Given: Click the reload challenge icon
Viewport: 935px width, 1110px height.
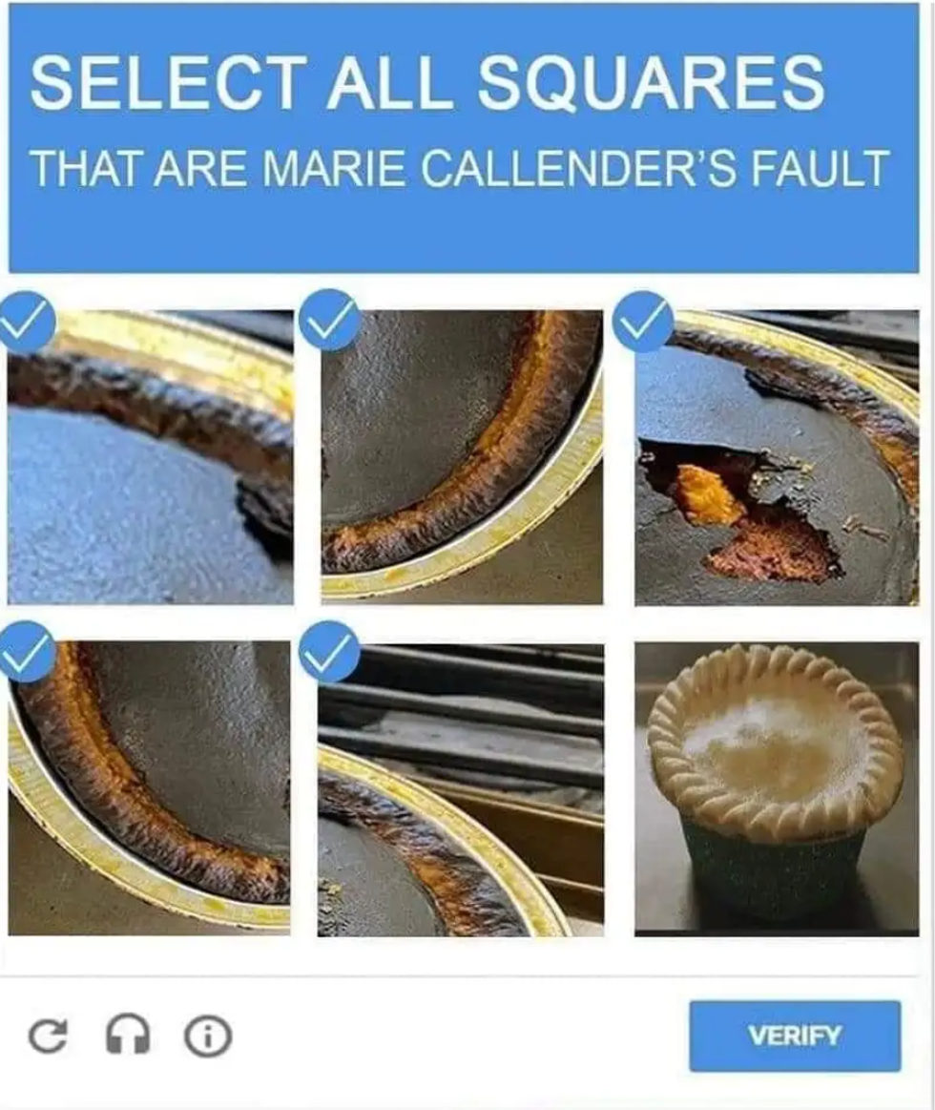Looking at the screenshot, I should point(48,1036).
